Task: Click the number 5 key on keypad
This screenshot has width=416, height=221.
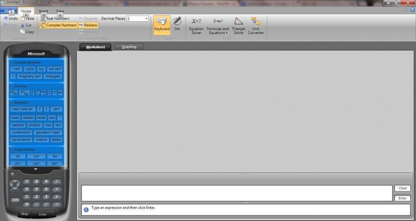Action: tap(36, 189)
